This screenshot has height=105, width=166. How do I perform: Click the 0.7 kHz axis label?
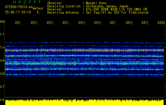pyautogui.click(x=2, y=87)
